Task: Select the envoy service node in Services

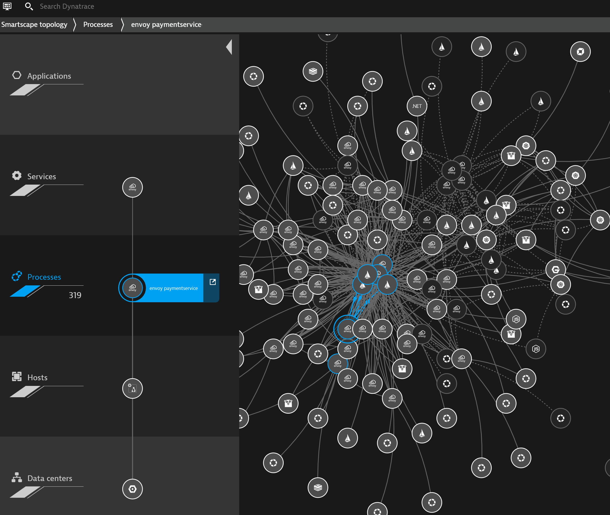Action: pos(132,187)
